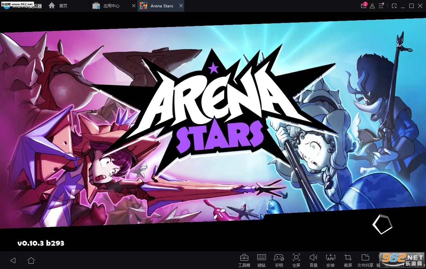Toggle fullscreen mode (全屏)
Image resolution: width=426 pixels, height=269 pixels.
[296, 260]
